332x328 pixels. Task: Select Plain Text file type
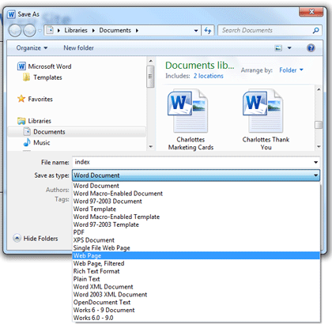coord(196,279)
